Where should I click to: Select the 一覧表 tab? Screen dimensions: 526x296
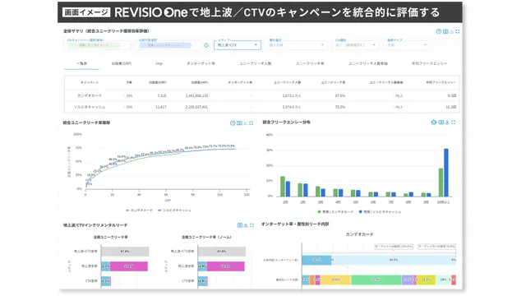pyautogui.click(x=81, y=63)
